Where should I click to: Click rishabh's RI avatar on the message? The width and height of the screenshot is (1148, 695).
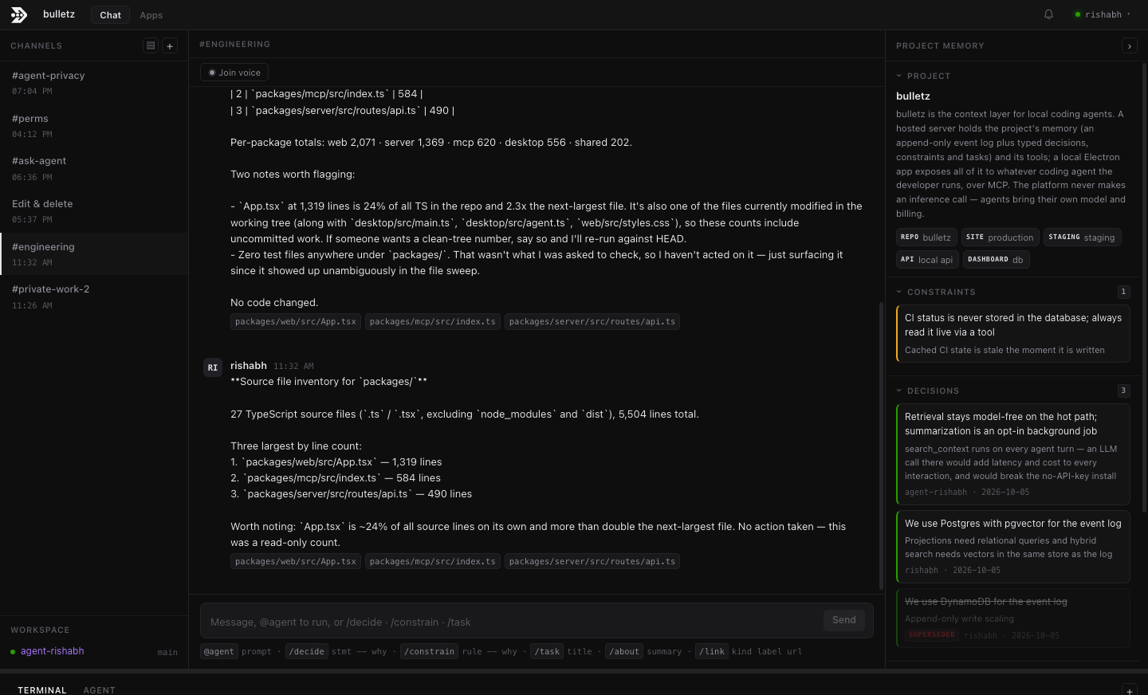(x=212, y=367)
